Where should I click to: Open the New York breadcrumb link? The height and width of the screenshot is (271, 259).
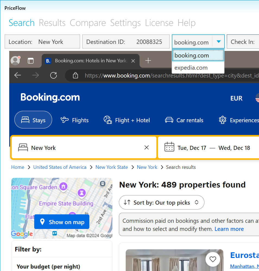coord(147,167)
